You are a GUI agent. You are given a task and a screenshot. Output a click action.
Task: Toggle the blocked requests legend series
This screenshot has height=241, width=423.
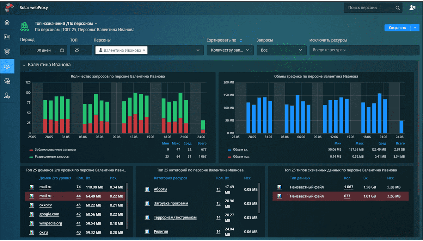pyautogui.click(x=52, y=150)
